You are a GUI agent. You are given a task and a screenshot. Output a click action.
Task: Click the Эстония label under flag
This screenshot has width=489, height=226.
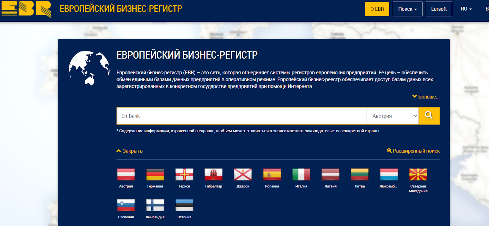pyautogui.click(x=184, y=217)
